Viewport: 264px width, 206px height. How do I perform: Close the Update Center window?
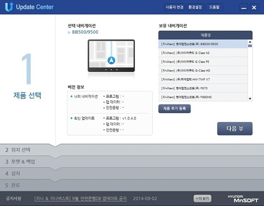[254, 7]
